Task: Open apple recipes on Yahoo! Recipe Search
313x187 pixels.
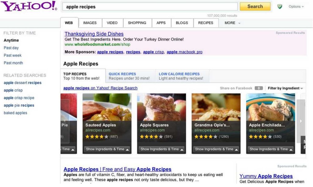Action: coord(100,88)
